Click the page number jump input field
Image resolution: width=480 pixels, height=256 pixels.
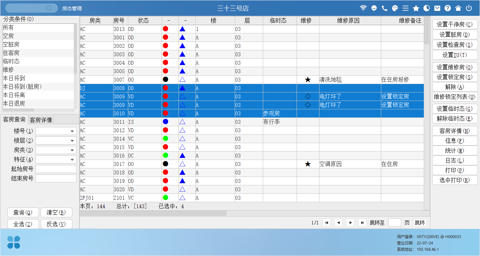[395, 223]
